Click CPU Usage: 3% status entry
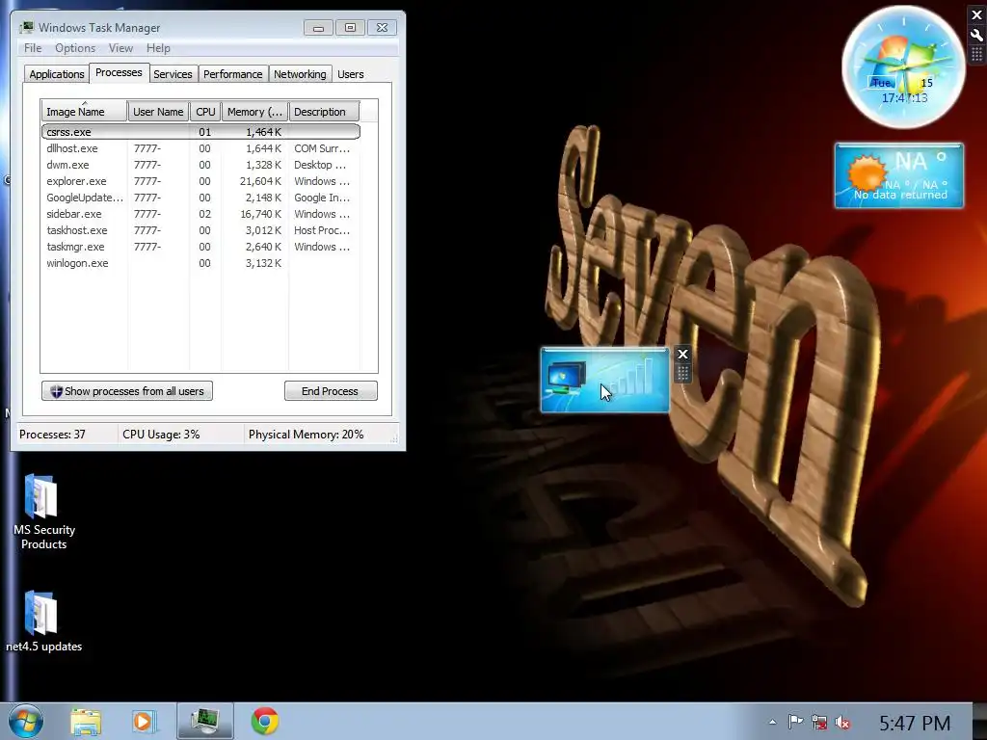 point(161,435)
